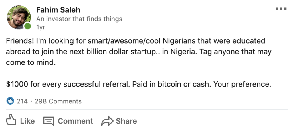Click the blue thumbs-up reaction icon
The height and width of the screenshot is (135, 293).
10,101
